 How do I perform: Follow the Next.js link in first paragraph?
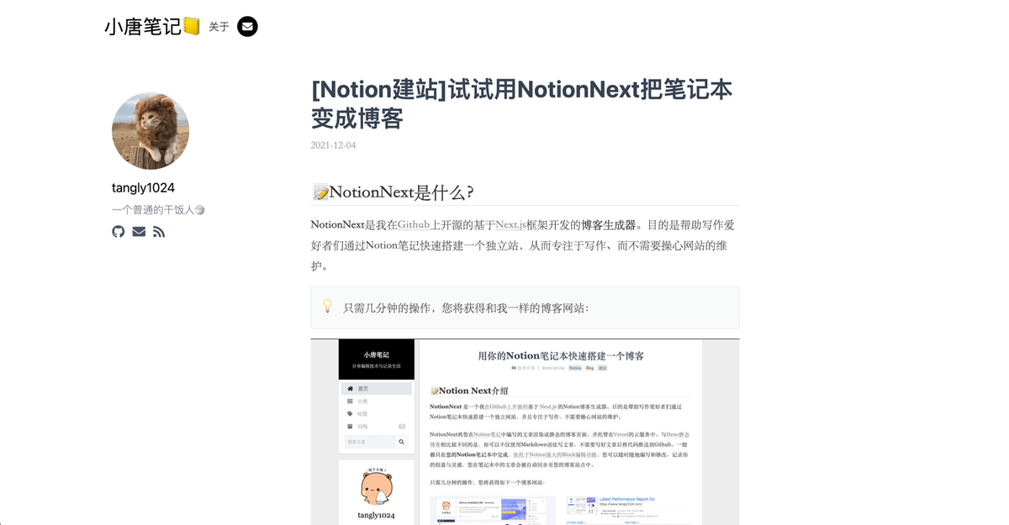510,225
